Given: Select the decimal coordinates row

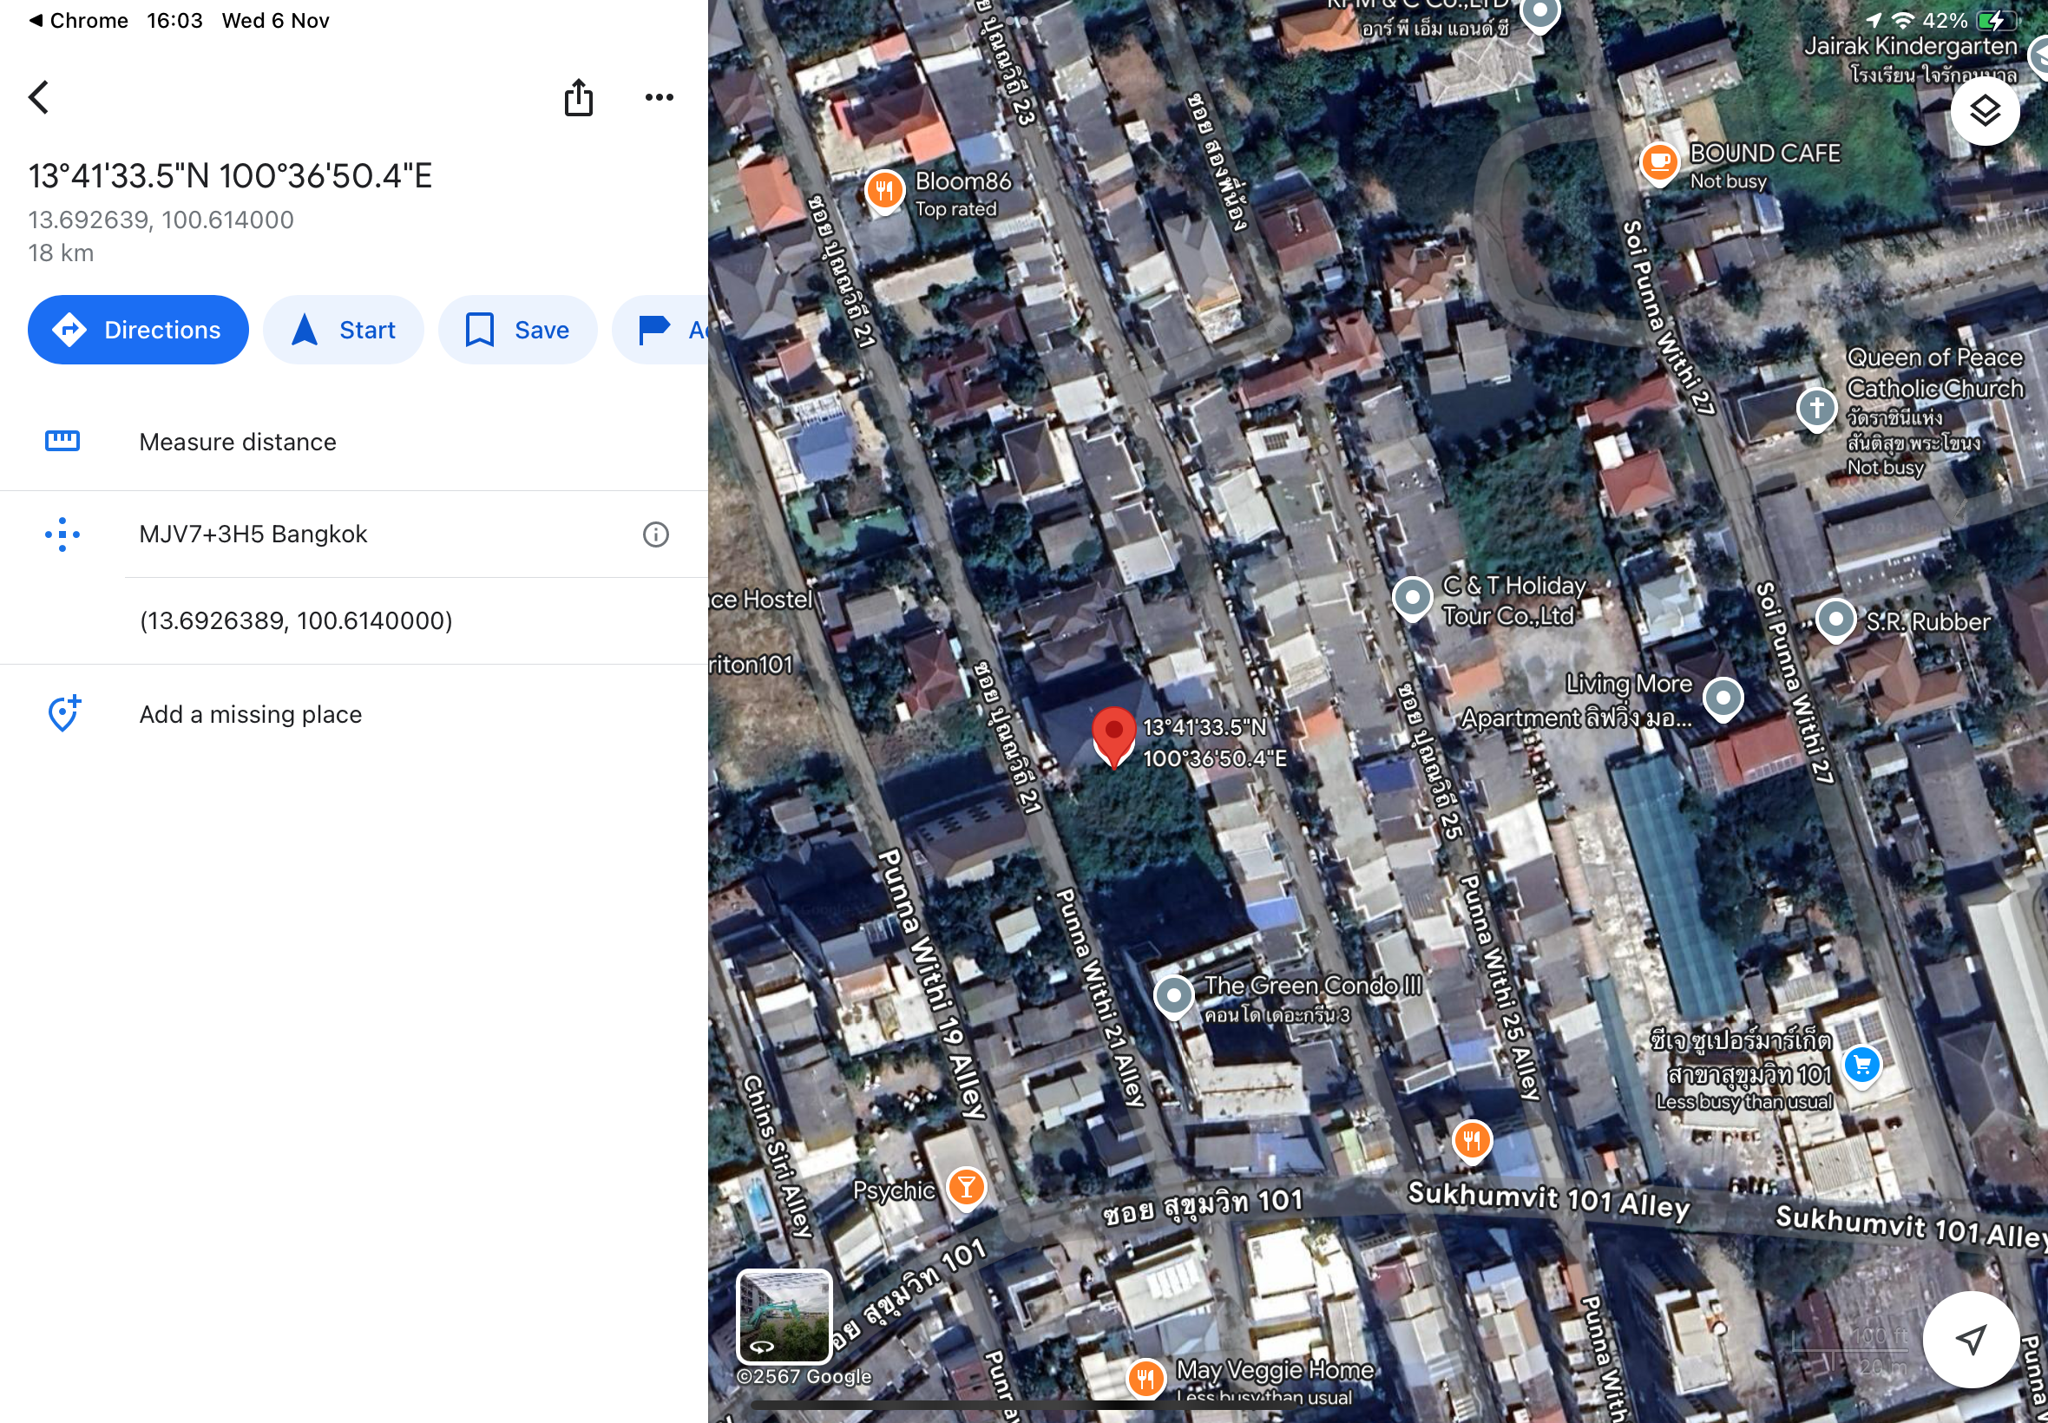Looking at the screenshot, I should click(x=296, y=620).
